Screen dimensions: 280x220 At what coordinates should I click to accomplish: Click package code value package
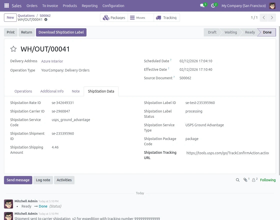coord(192,139)
